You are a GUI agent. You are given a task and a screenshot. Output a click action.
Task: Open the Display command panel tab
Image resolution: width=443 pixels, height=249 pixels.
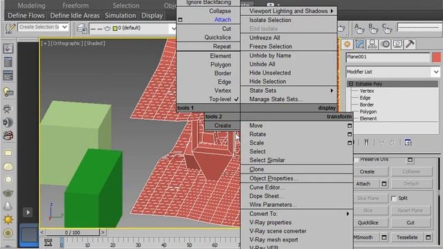coord(397,44)
